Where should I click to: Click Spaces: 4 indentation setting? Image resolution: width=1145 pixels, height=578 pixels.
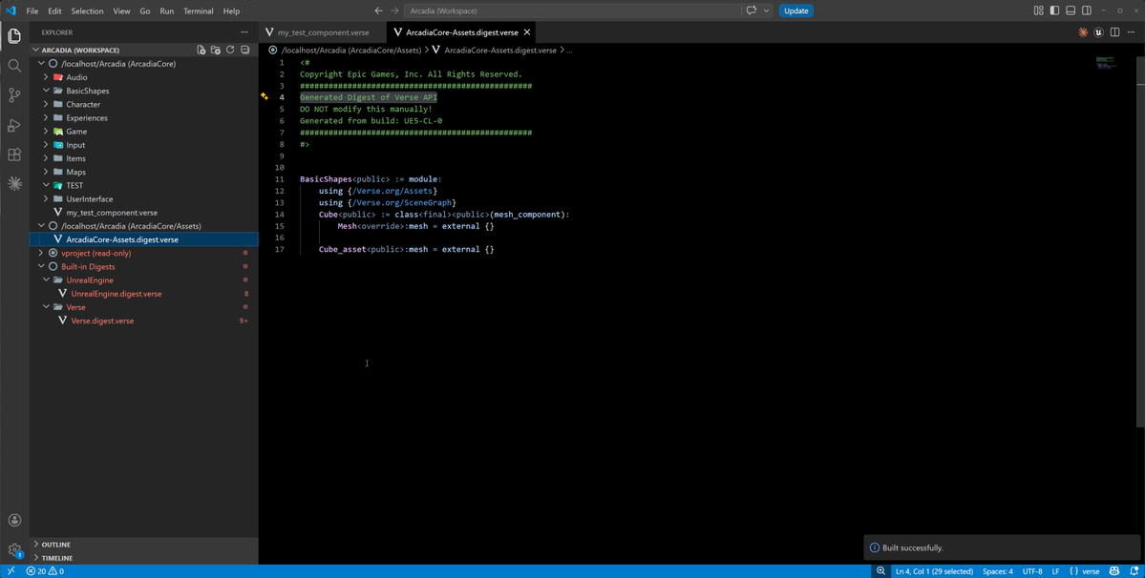(x=998, y=571)
